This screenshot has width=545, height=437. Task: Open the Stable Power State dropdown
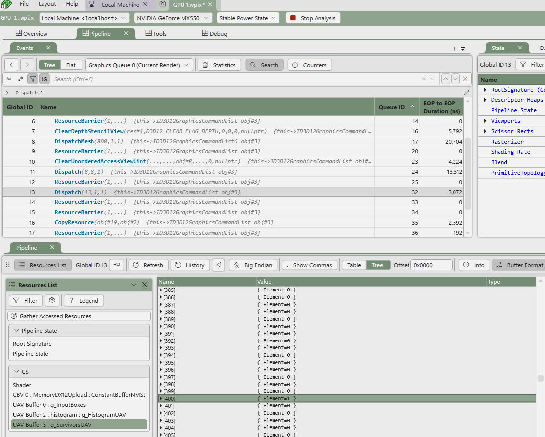[x=248, y=18]
